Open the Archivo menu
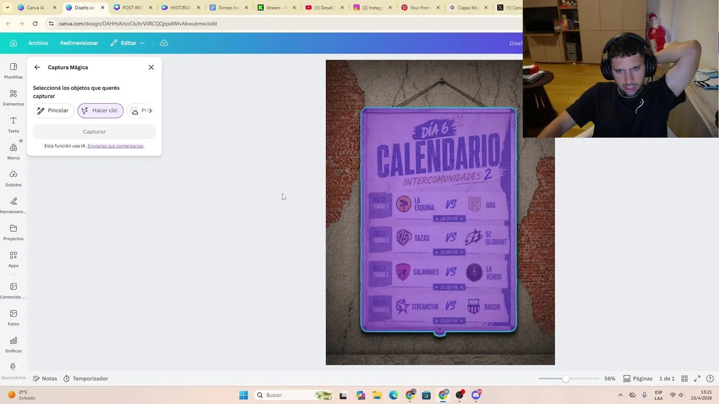This screenshot has height=404, width=719. [38, 43]
